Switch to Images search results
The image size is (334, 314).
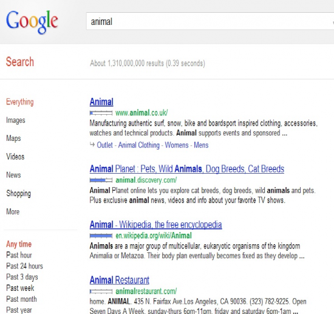pos(16,120)
